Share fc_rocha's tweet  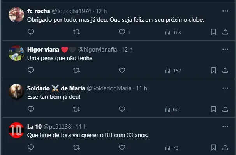click(225, 32)
